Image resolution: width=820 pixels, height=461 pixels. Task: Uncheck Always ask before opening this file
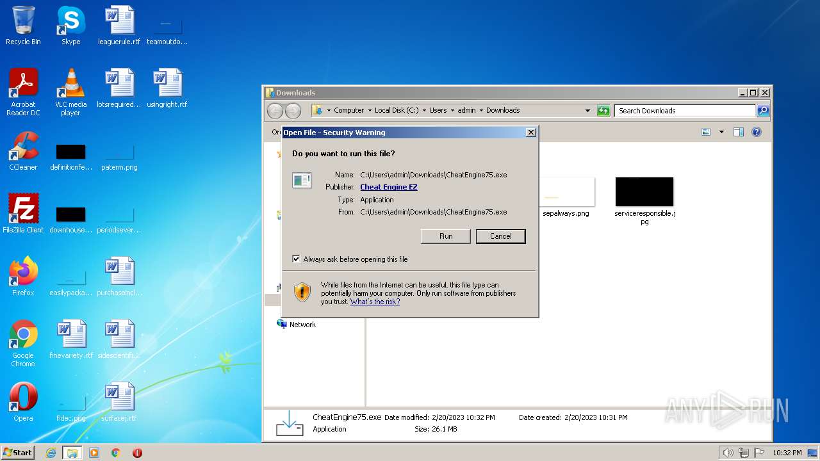[296, 259]
